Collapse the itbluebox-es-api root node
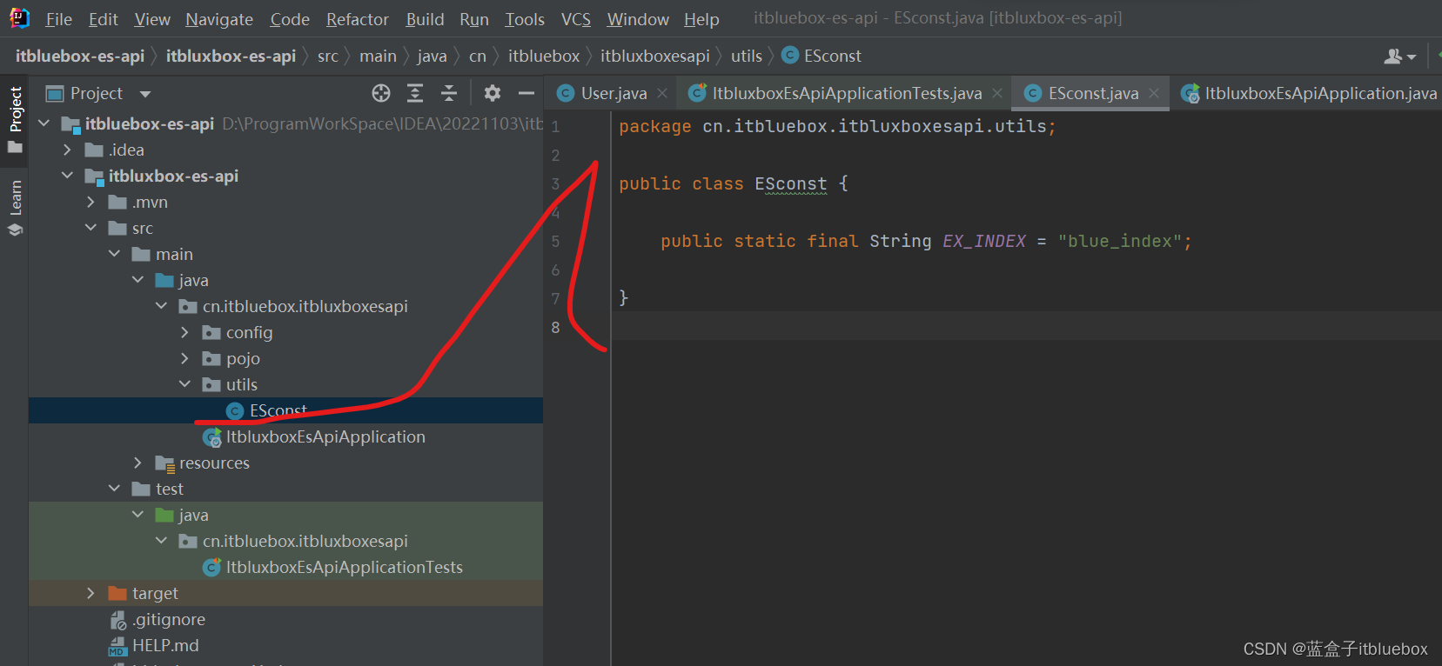Viewport: 1442px width, 666px height. pyautogui.click(x=44, y=123)
